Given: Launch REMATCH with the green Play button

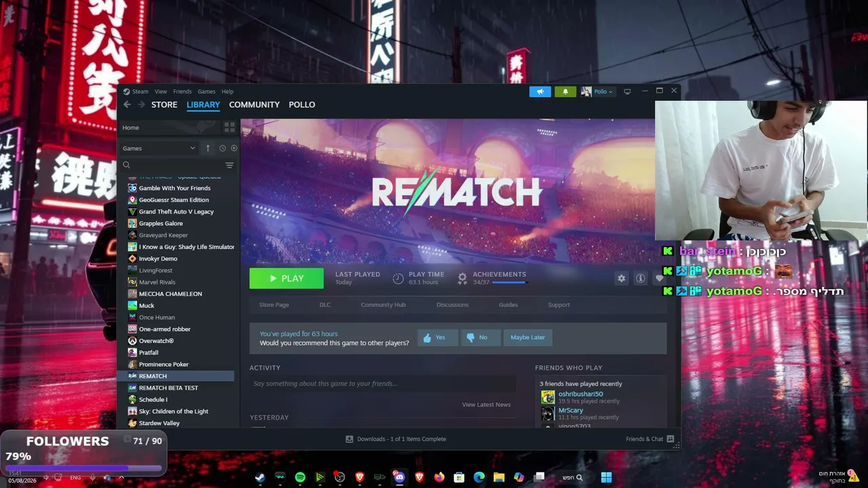Looking at the screenshot, I should pyautogui.click(x=286, y=279).
